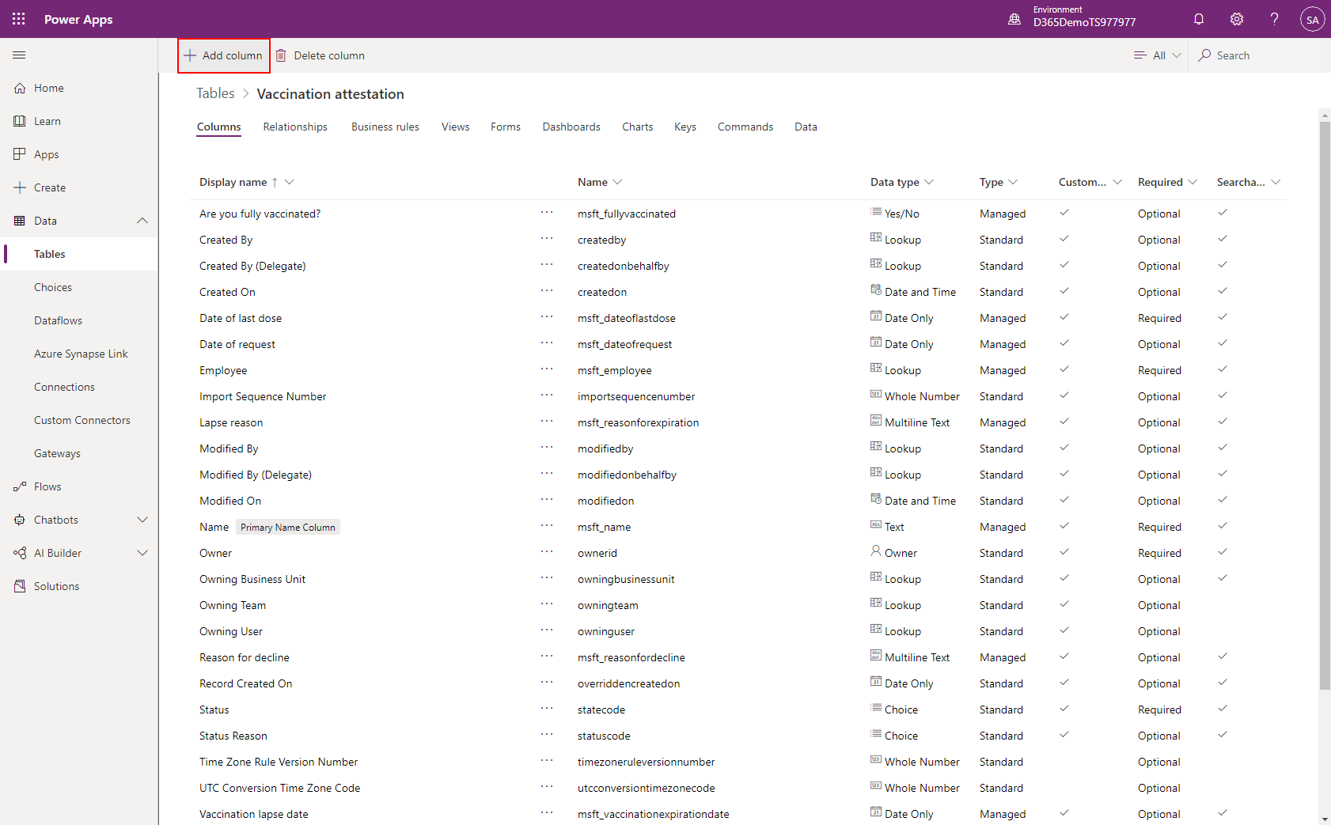Click the Add column button
Screen dimensions: 1331x825
pyautogui.click(x=224, y=55)
